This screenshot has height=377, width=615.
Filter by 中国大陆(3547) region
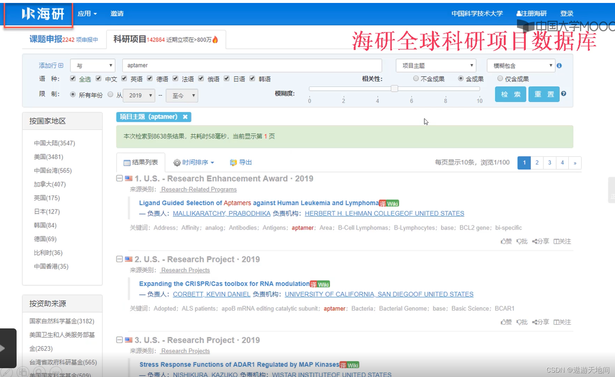pos(55,143)
